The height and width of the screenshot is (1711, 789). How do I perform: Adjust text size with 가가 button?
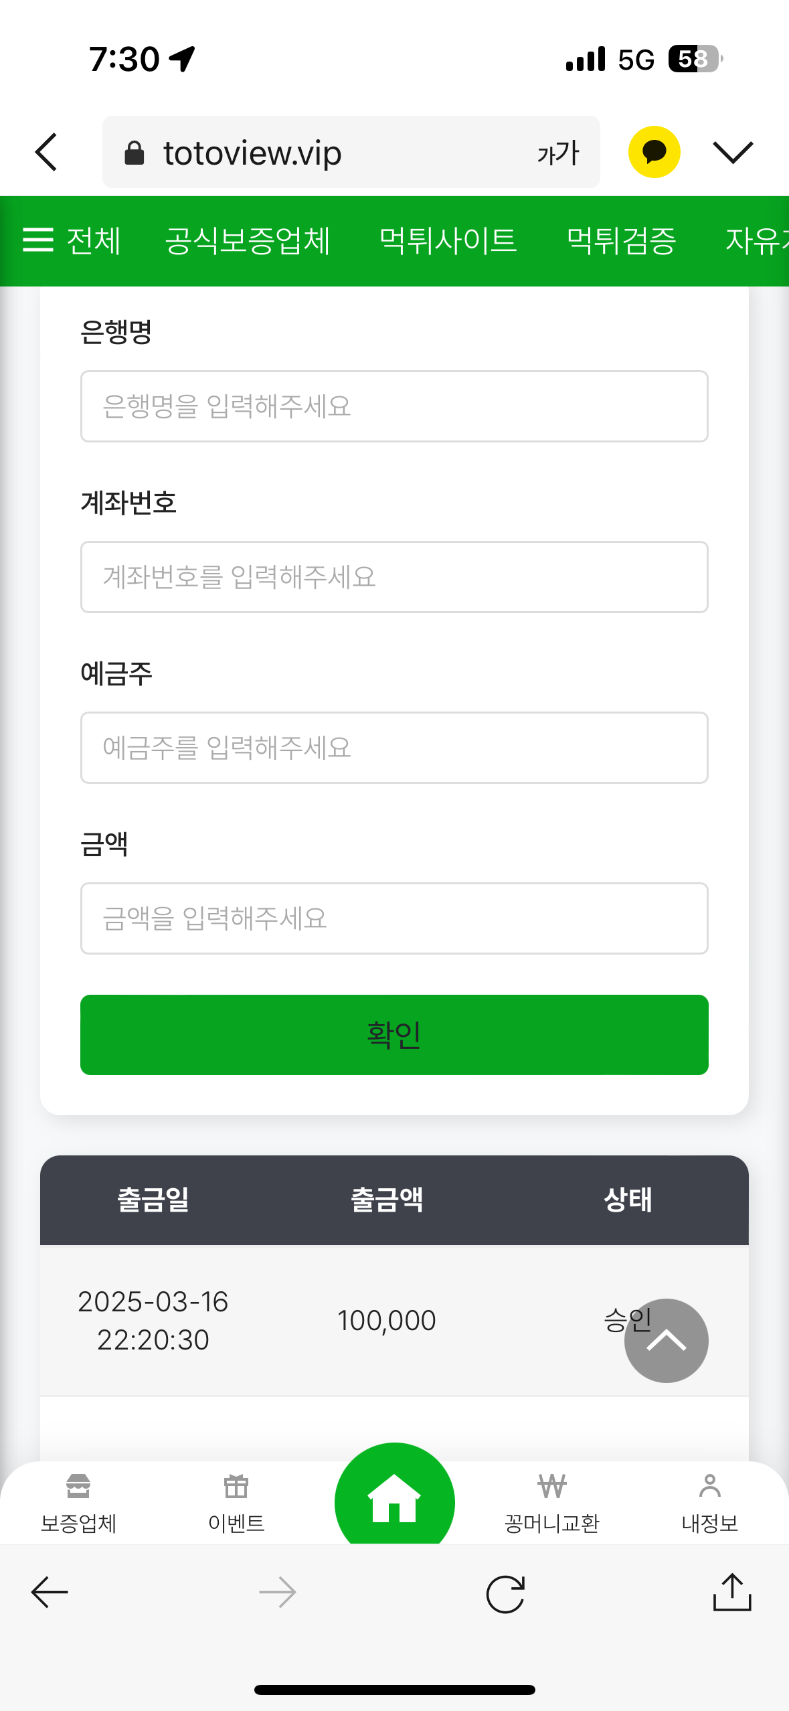point(557,153)
